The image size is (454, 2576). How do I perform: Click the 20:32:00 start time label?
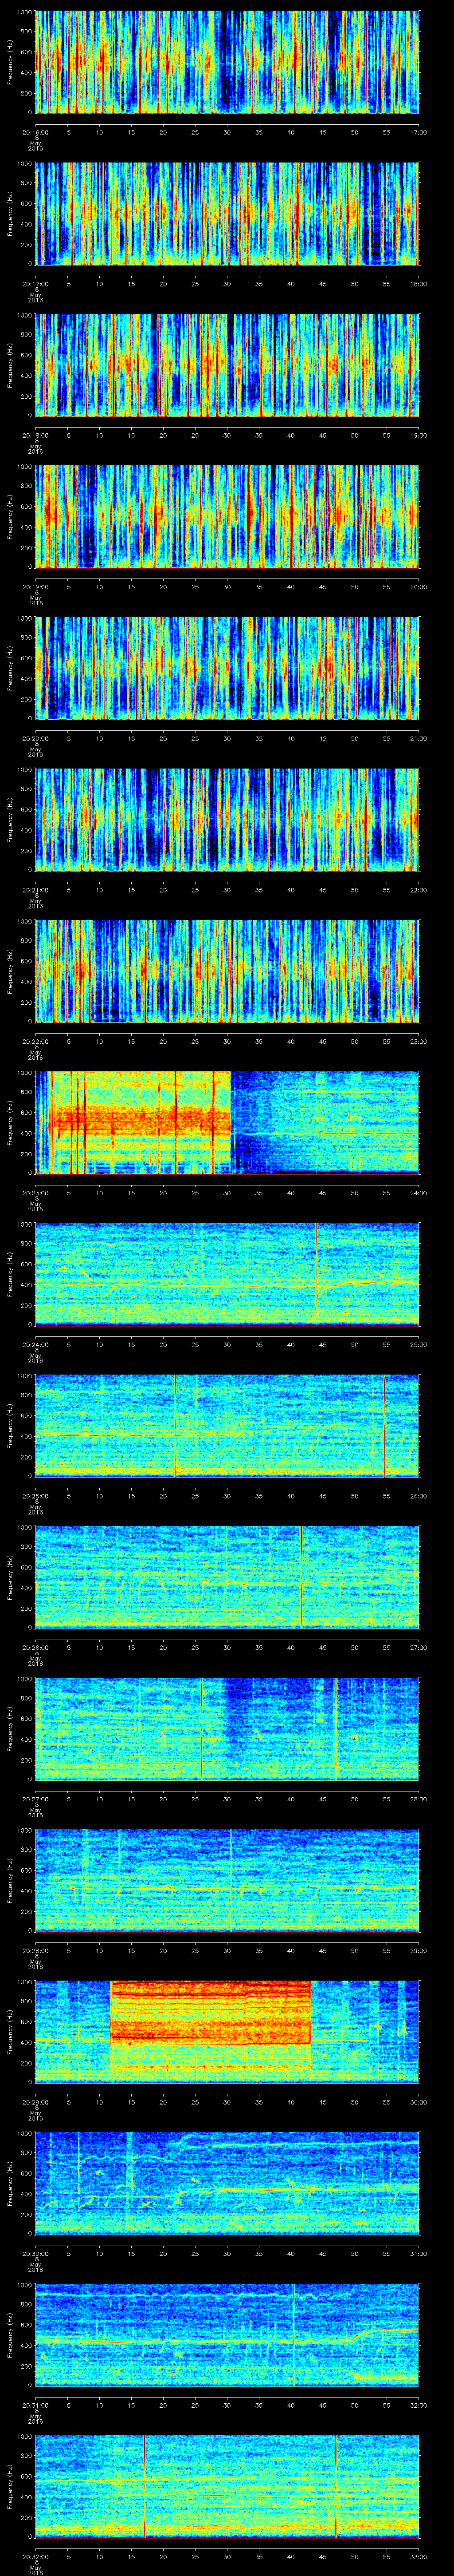(x=36, y=2556)
